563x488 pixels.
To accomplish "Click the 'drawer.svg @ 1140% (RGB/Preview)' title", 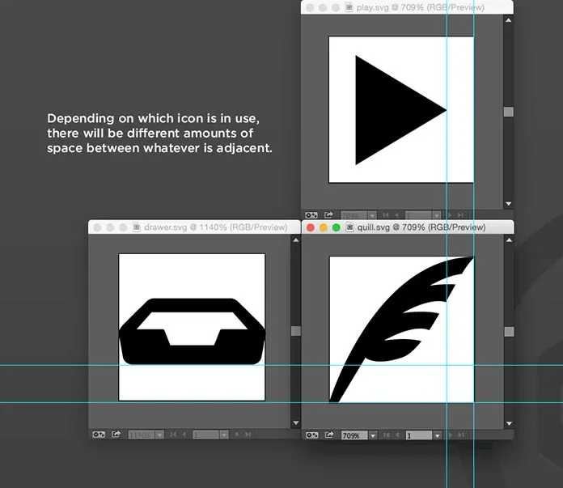I will tap(216, 227).
